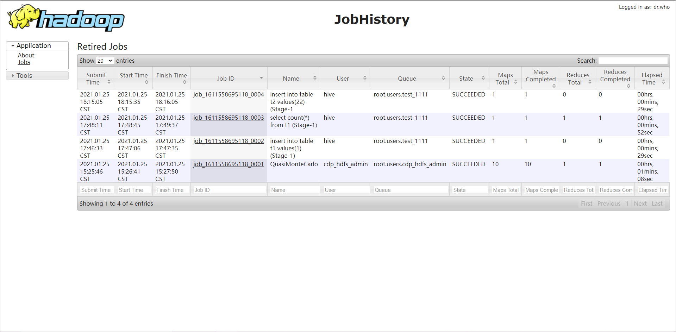Click the JobHistory page title
The image size is (676, 332).
[x=372, y=19]
